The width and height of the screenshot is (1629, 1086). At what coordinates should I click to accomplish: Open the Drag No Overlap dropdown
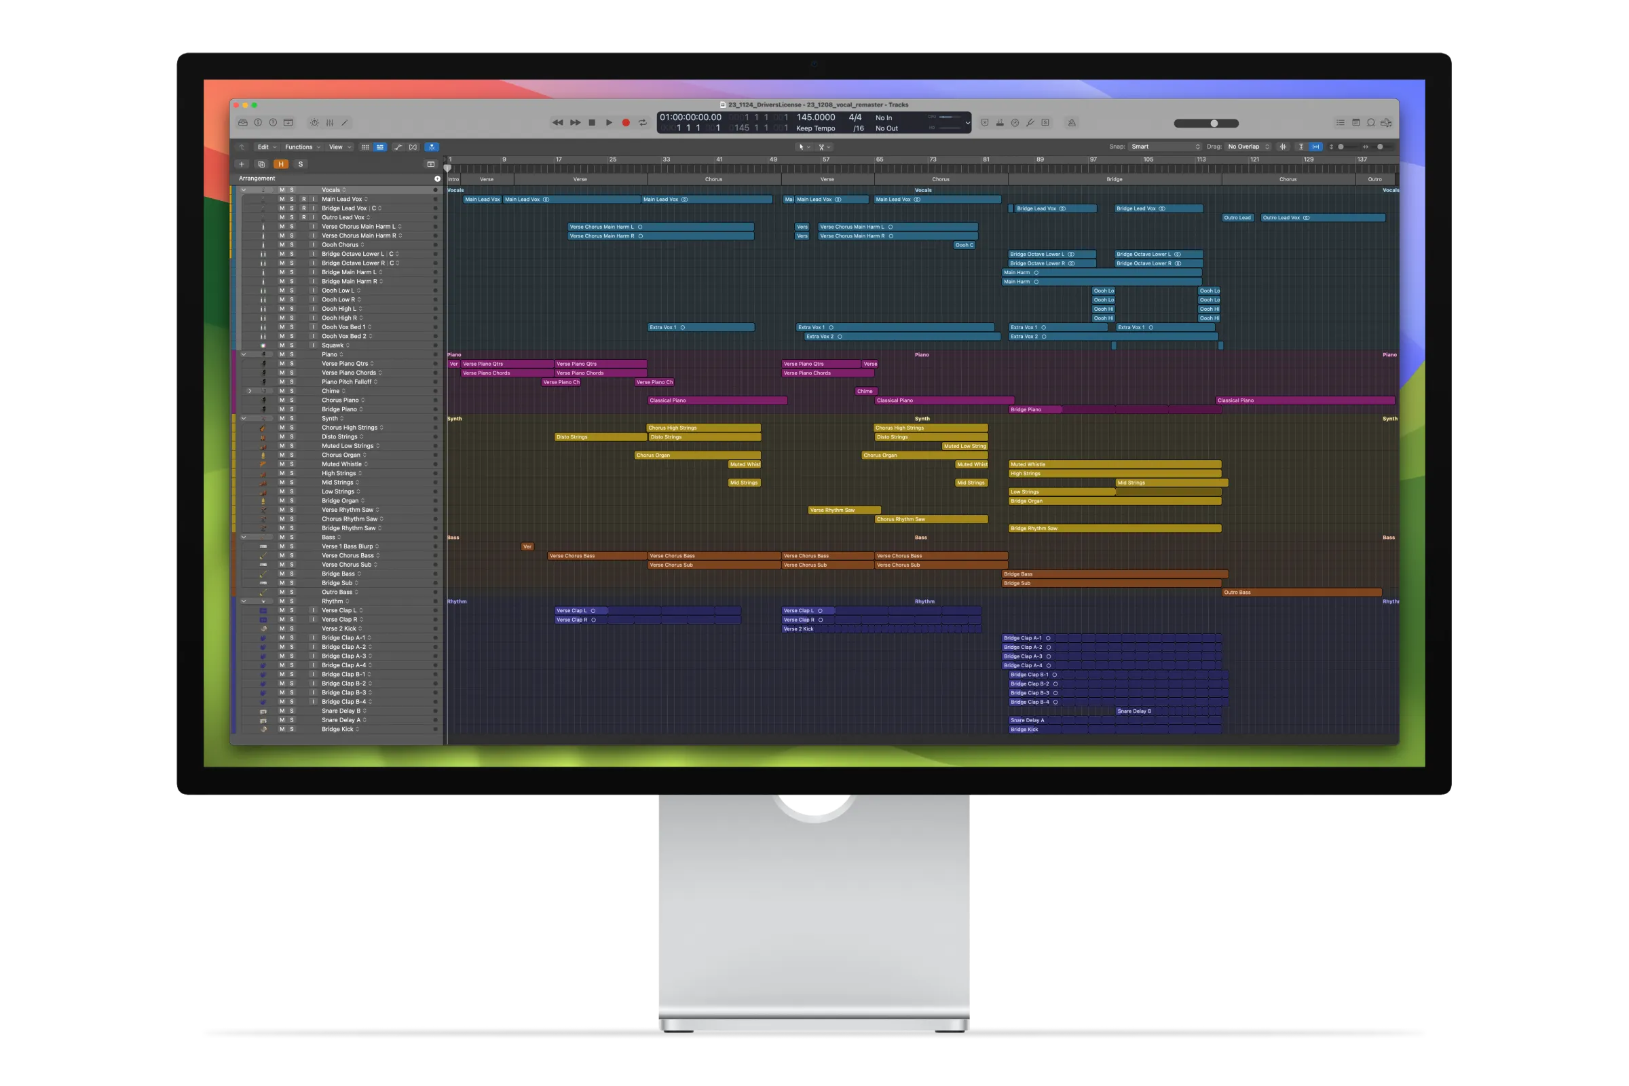1248,147
